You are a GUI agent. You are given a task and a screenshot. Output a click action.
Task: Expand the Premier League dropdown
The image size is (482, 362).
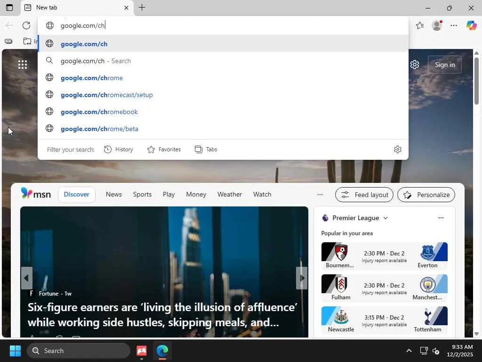pyautogui.click(x=385, y=218)
